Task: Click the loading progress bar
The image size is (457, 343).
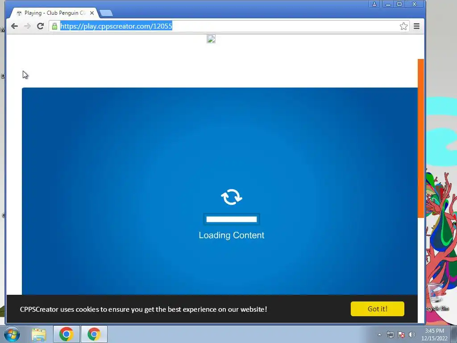Action: point(232,219)
